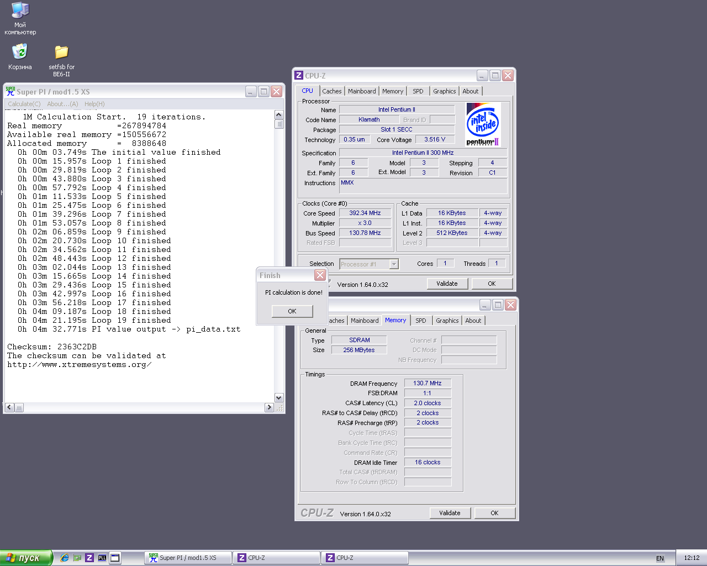This screenshot has height=566, width=707.
Task: Open the Processor #1 selection dropdown
Action: 369,264
